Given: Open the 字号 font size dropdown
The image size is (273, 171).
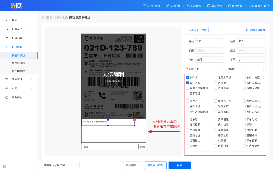Looking at the screenshot, I should tap(251, 60).
